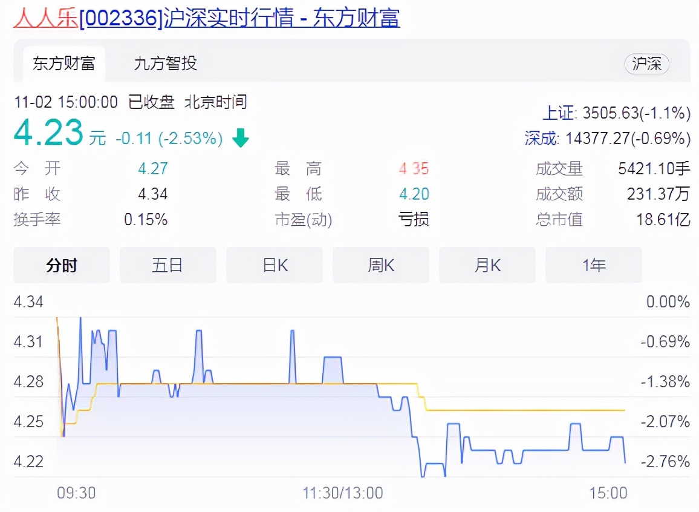
Task: Switch to the 东方财富 tab
Action: [63, 64]
